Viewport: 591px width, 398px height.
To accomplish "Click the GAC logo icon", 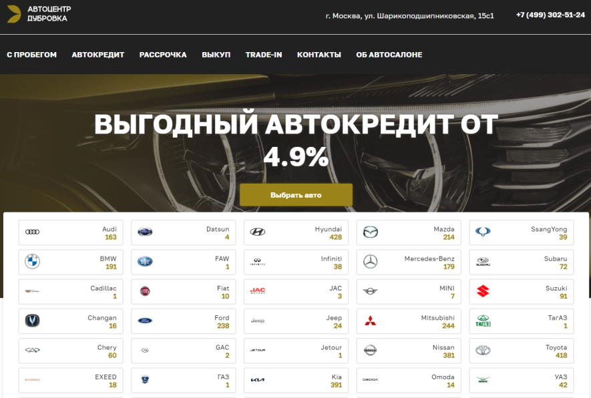I will 145,350.
